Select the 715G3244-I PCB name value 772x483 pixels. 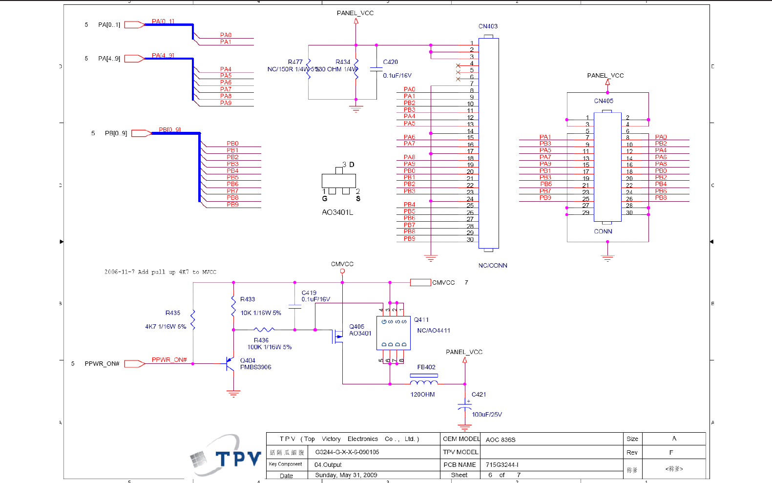coord(502,465)
